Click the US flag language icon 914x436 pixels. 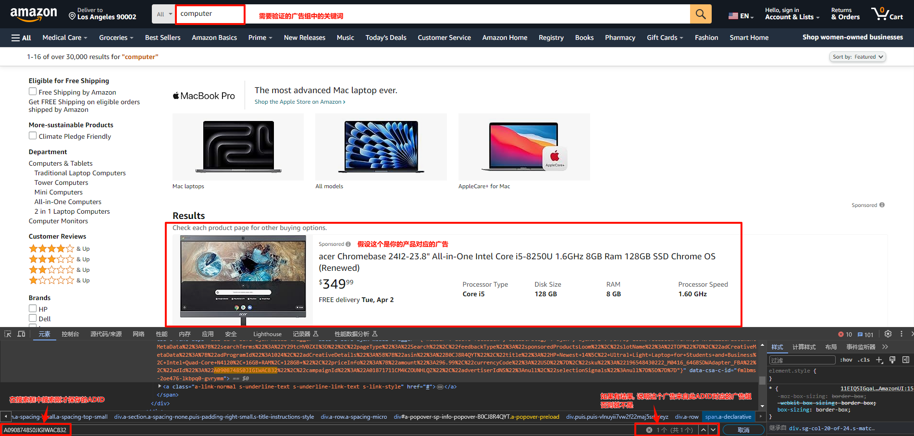pos(733,16)
